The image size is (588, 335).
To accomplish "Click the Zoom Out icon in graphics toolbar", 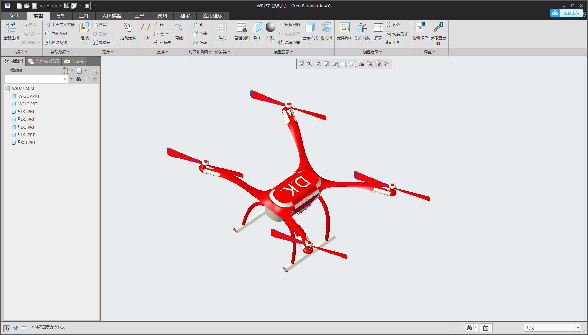I will pyautogui.click(x=318, y=64).
